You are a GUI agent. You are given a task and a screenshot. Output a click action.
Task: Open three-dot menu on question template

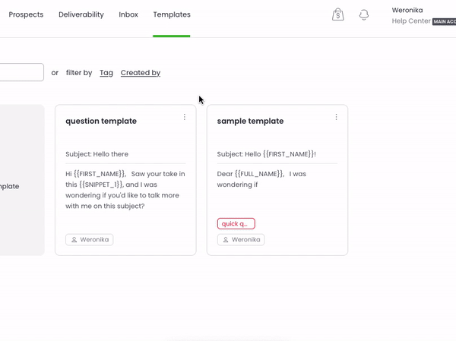coord(185,117)
